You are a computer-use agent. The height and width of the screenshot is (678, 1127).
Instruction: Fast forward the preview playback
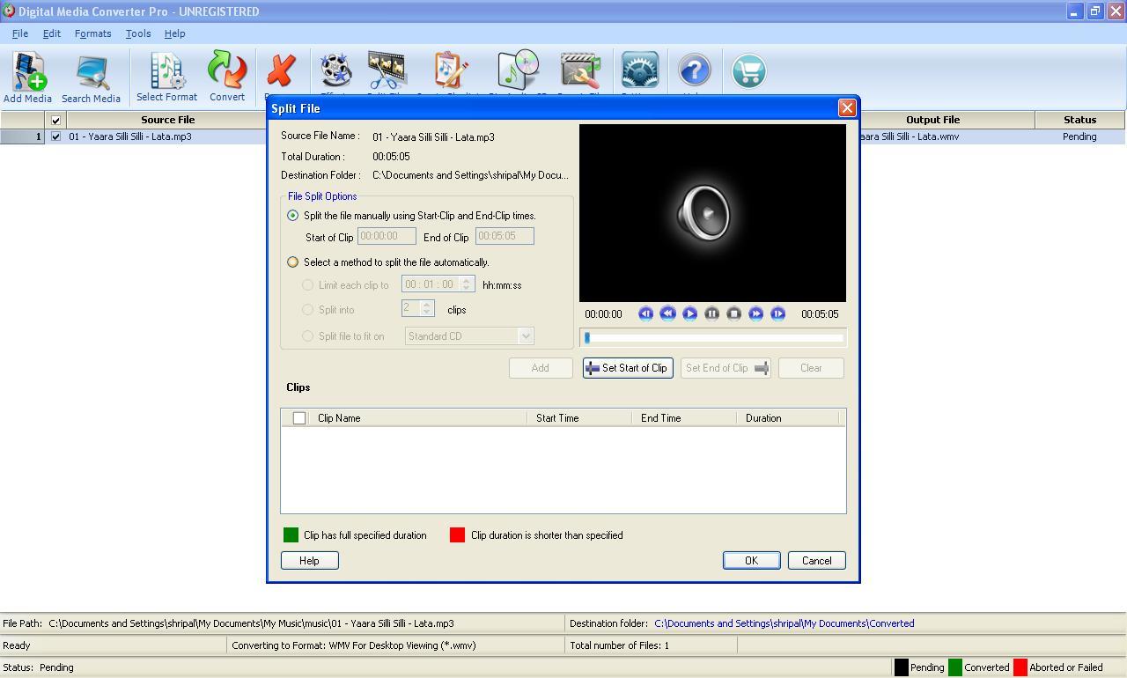755,313
